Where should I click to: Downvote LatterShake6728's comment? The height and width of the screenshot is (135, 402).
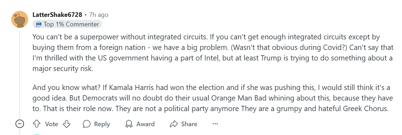tap(67, 124)
